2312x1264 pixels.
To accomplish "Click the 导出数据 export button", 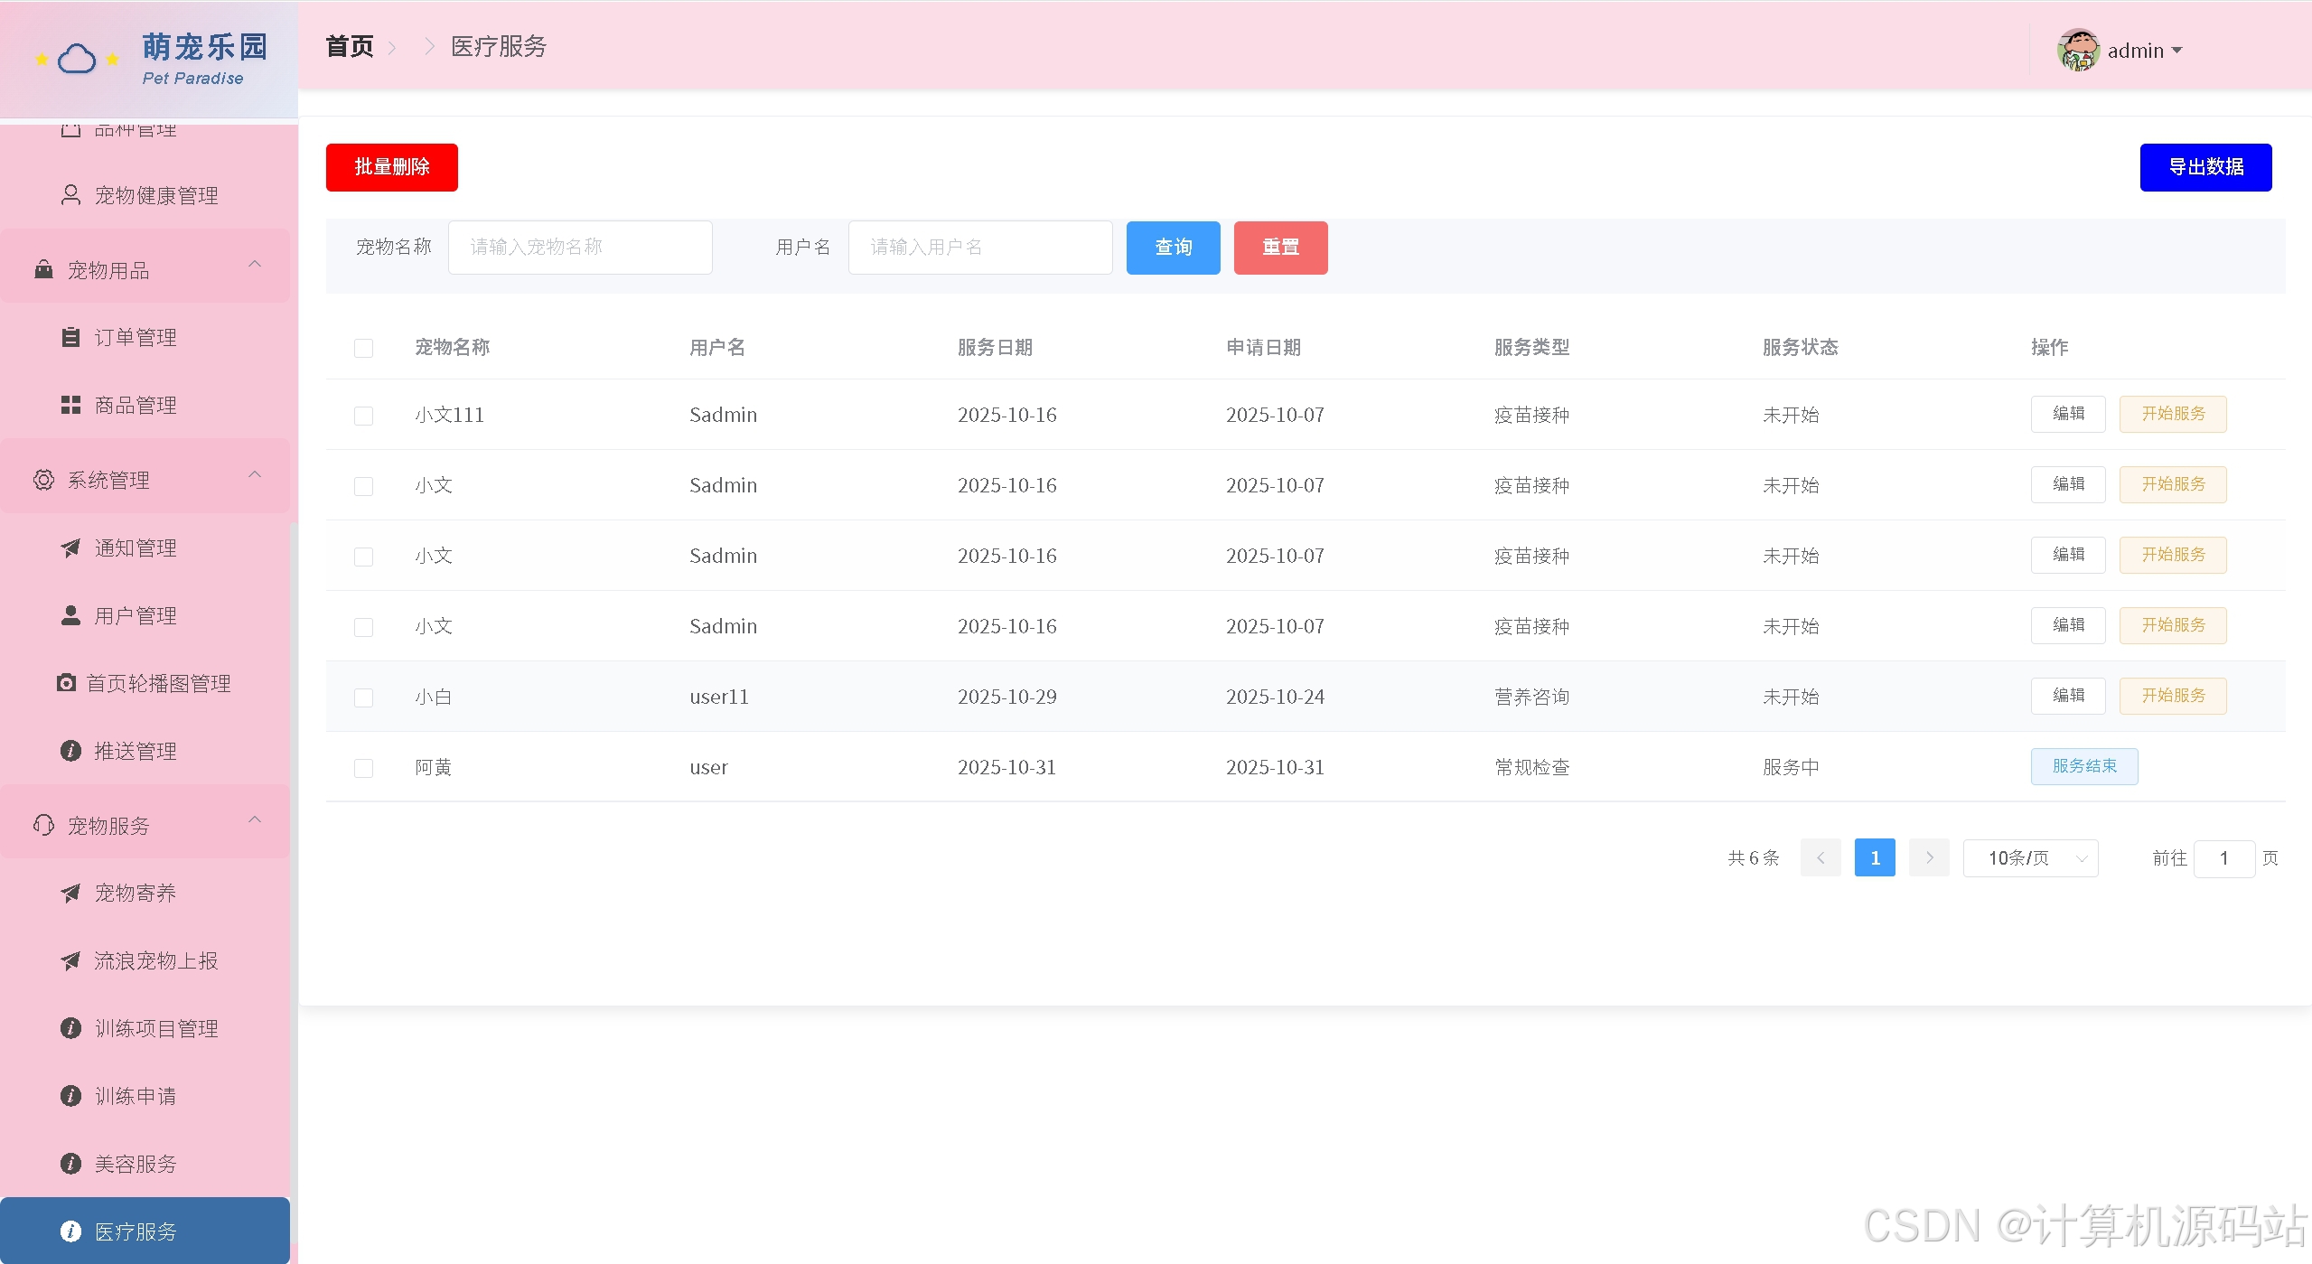I will point(2205,167).
